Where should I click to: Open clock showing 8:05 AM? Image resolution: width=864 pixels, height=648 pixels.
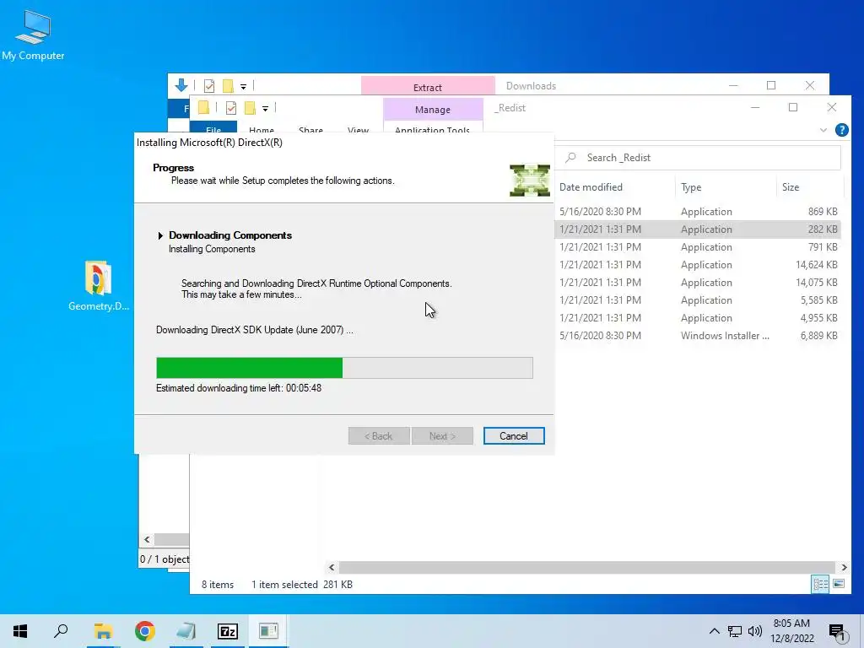click(x=791, y=631)
